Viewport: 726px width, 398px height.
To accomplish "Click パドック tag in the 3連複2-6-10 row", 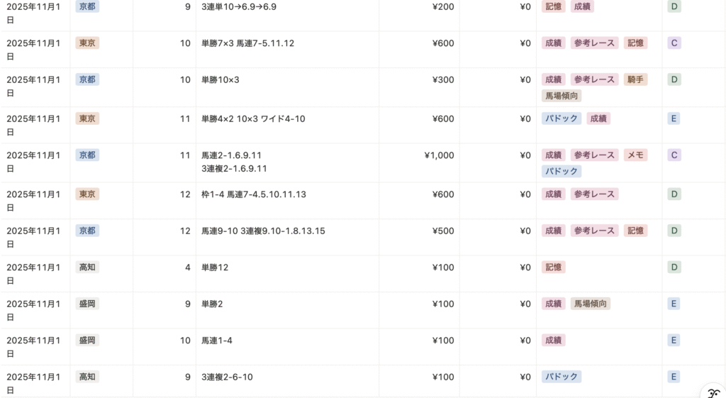I will tap(561, 377).
